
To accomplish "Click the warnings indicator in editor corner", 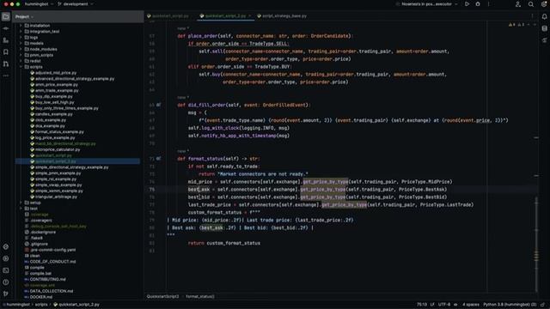I will (516, 25).
